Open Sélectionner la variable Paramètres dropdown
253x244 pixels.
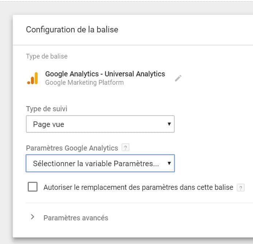(x=100, y=163)
